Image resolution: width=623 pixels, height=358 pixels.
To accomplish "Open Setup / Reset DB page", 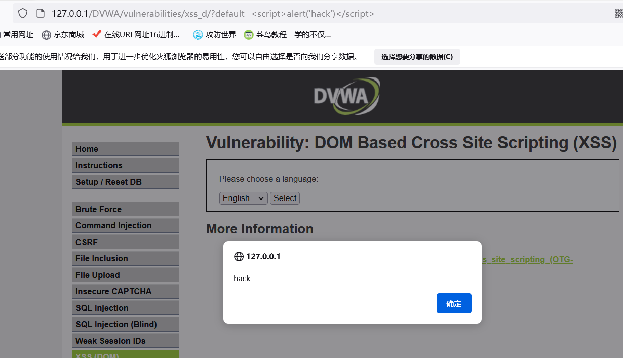I will pyautogui.click(x=126, y=182).
